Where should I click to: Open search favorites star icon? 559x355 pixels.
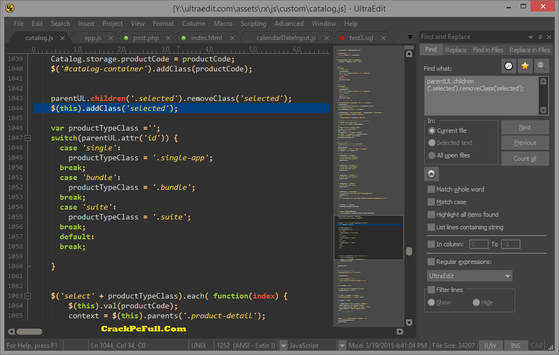coord(525,66)
